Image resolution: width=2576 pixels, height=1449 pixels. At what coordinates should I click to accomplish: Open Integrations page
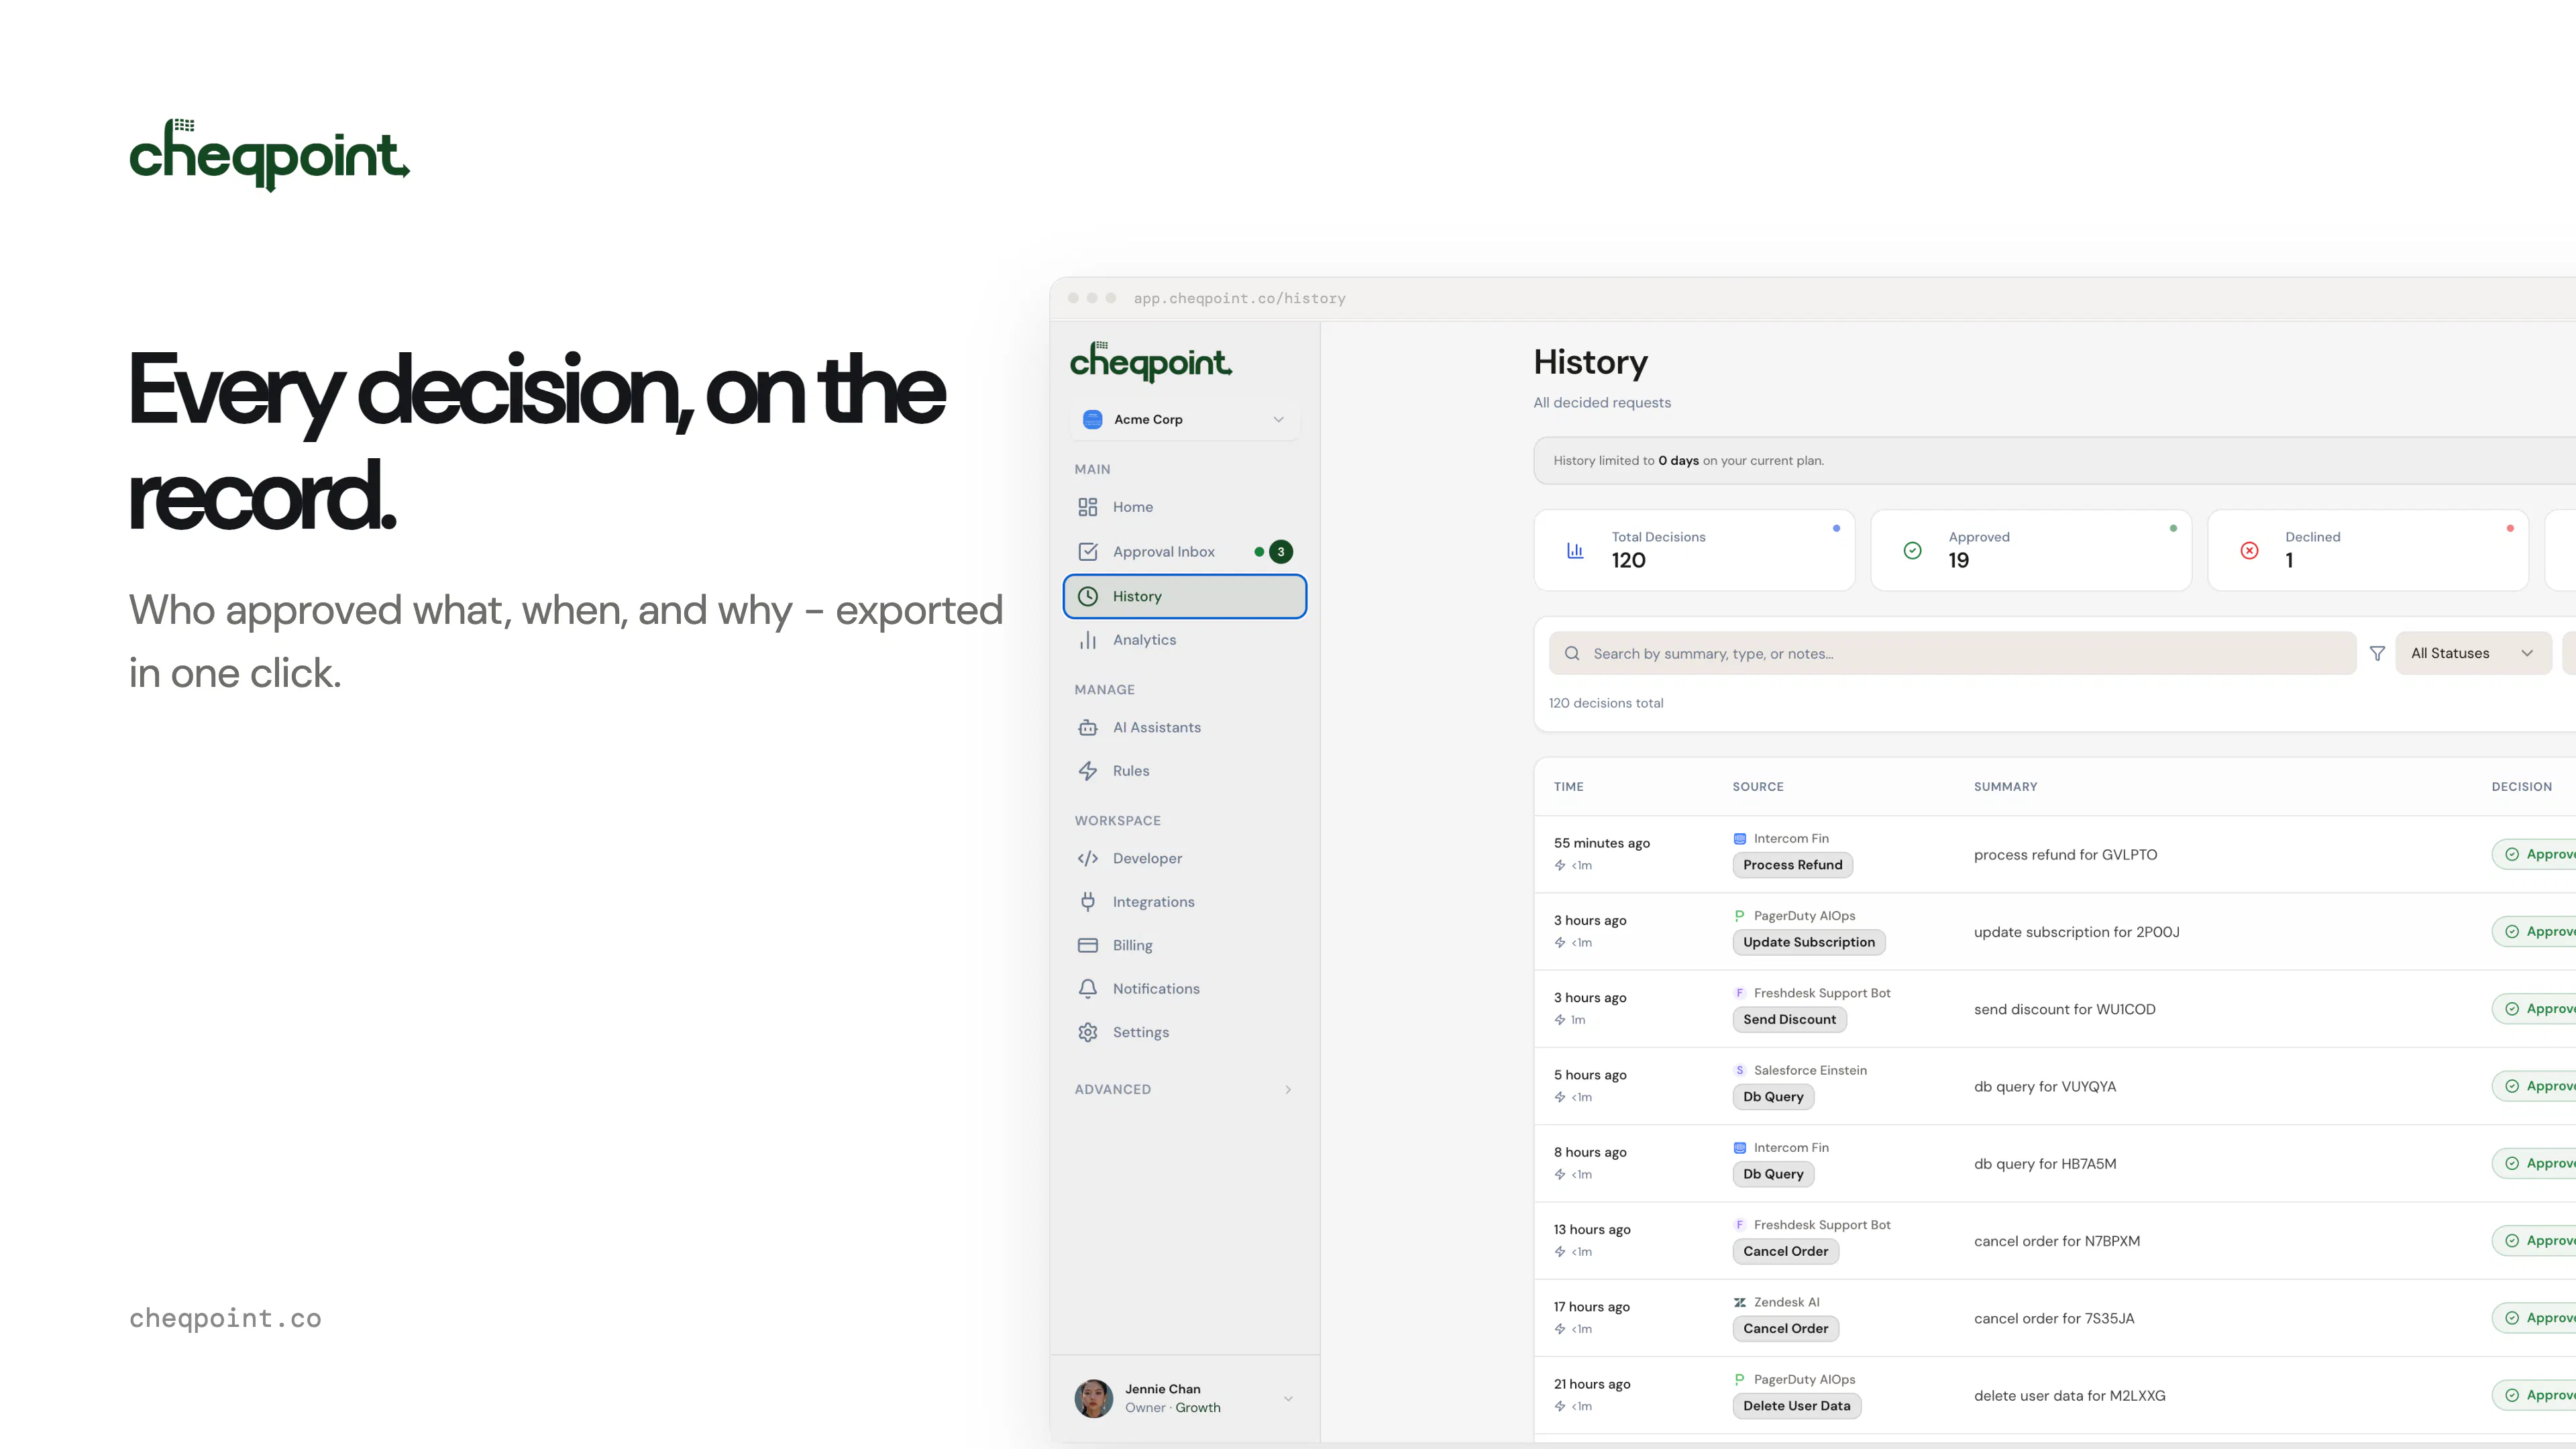coord(1184,902)
